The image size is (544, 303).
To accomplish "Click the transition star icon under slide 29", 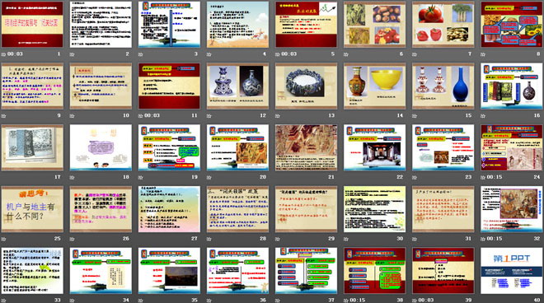I will point(278,239).
